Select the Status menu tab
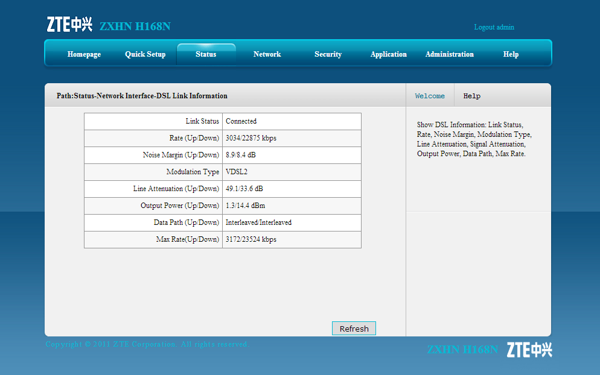This screenshot has width=600, height=375. click(x=206, y=54)
